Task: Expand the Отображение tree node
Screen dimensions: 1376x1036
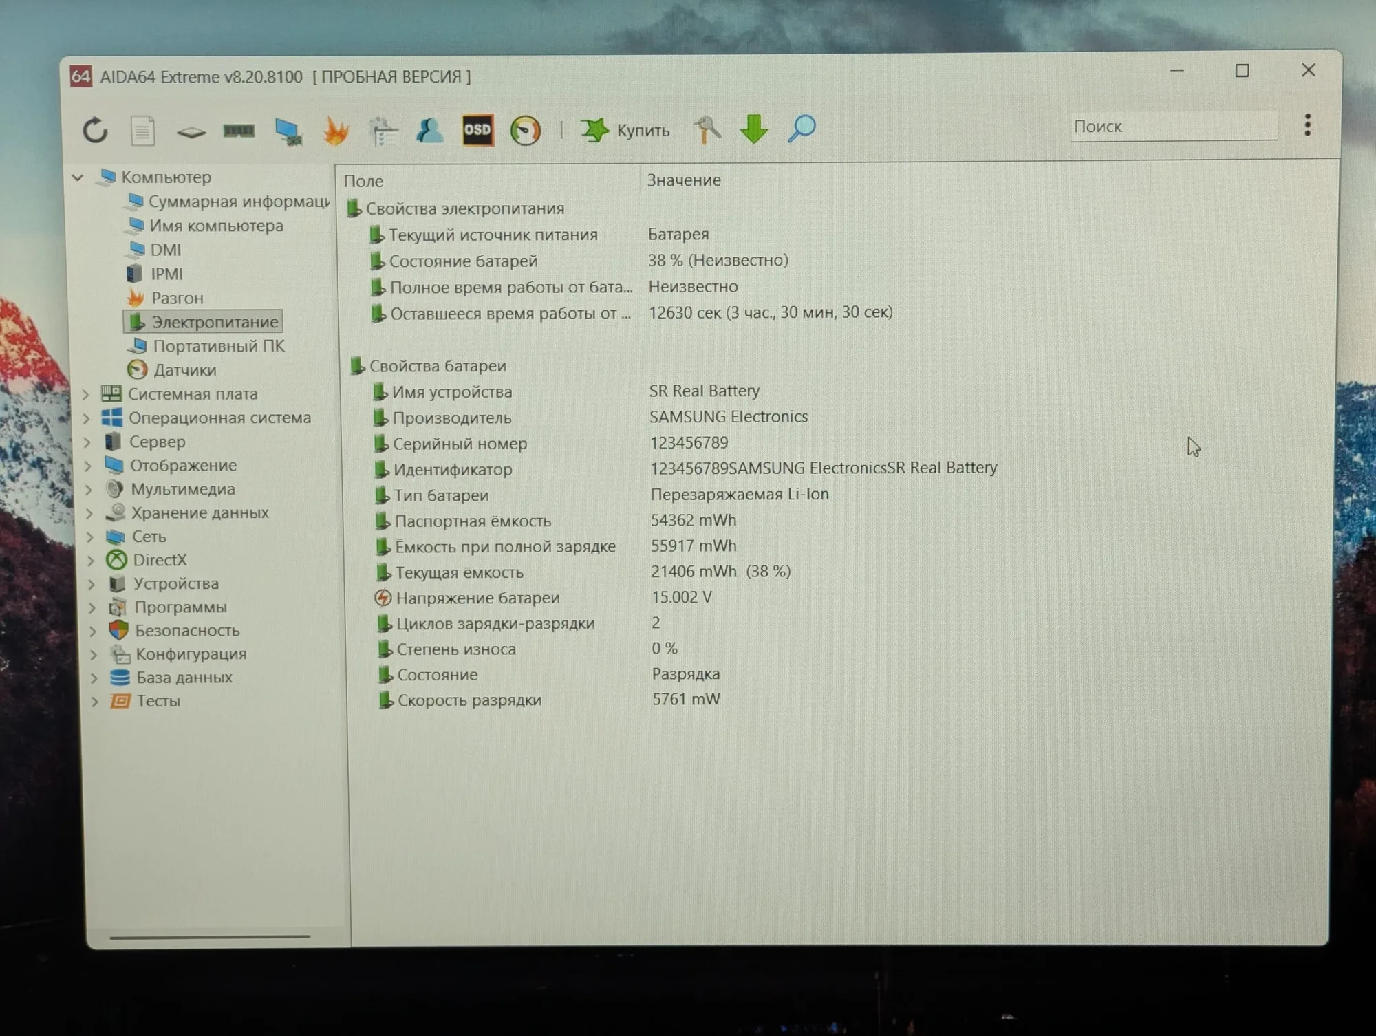Action: 88,466
